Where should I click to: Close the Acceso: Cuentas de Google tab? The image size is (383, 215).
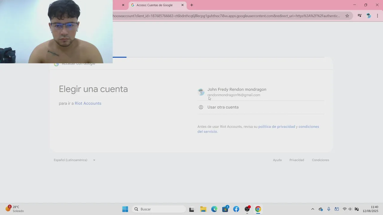pos(183,5)
